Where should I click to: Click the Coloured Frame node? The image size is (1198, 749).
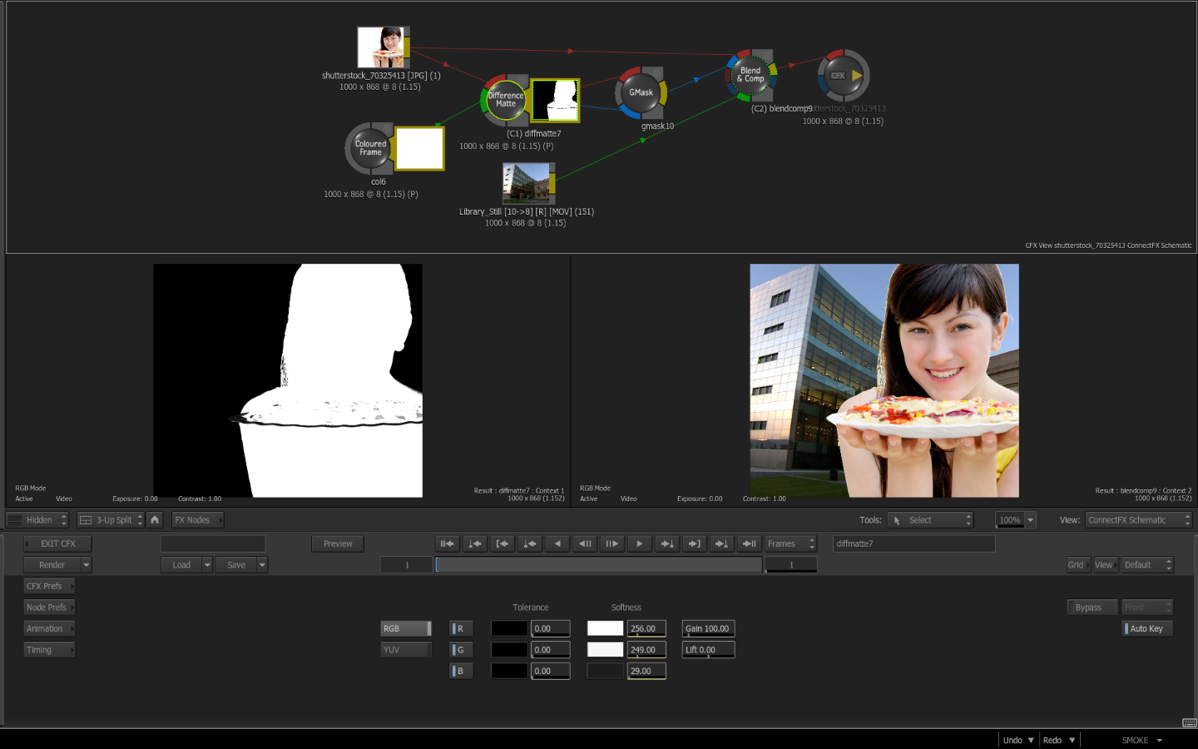click(370, 148)
